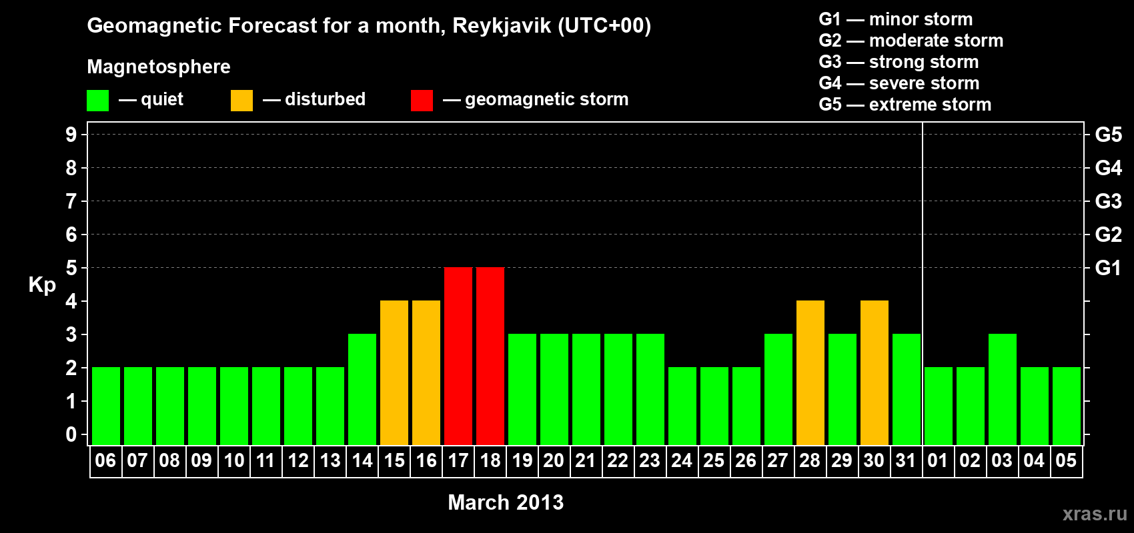Click the 'quiet' legend label
This screenshot has width=1134, height=533.
(x=162, y=99)
